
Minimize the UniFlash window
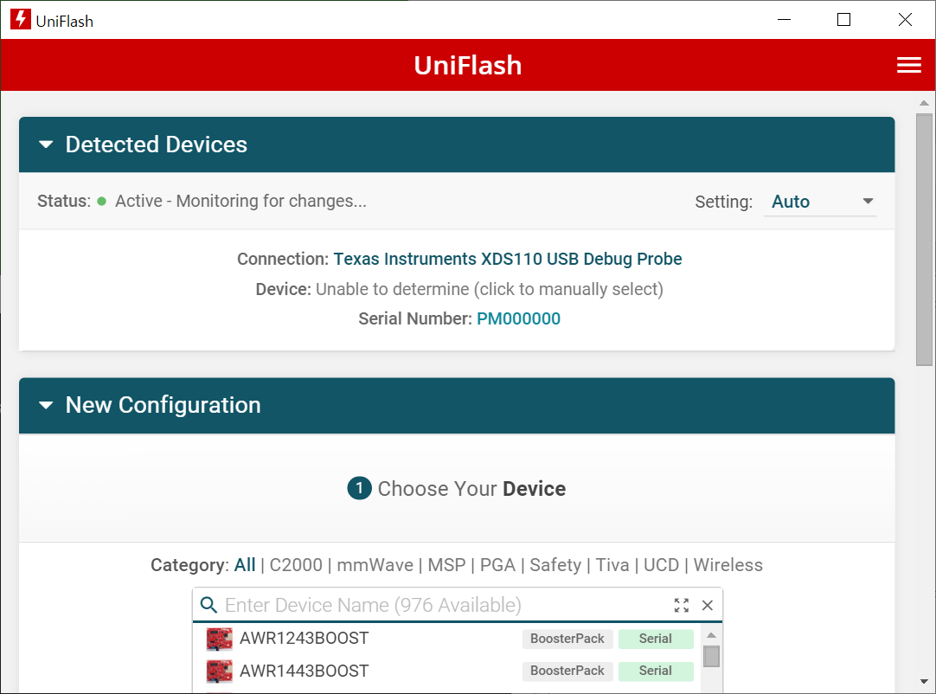pyautogui.click(x=784, y=20)
